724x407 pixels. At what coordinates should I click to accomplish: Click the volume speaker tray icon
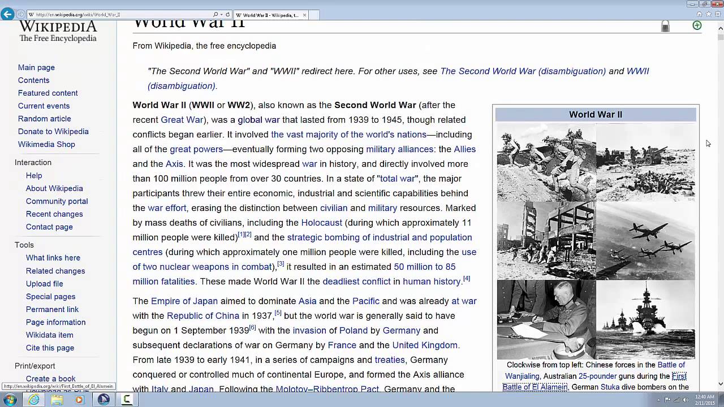[686, 400]
